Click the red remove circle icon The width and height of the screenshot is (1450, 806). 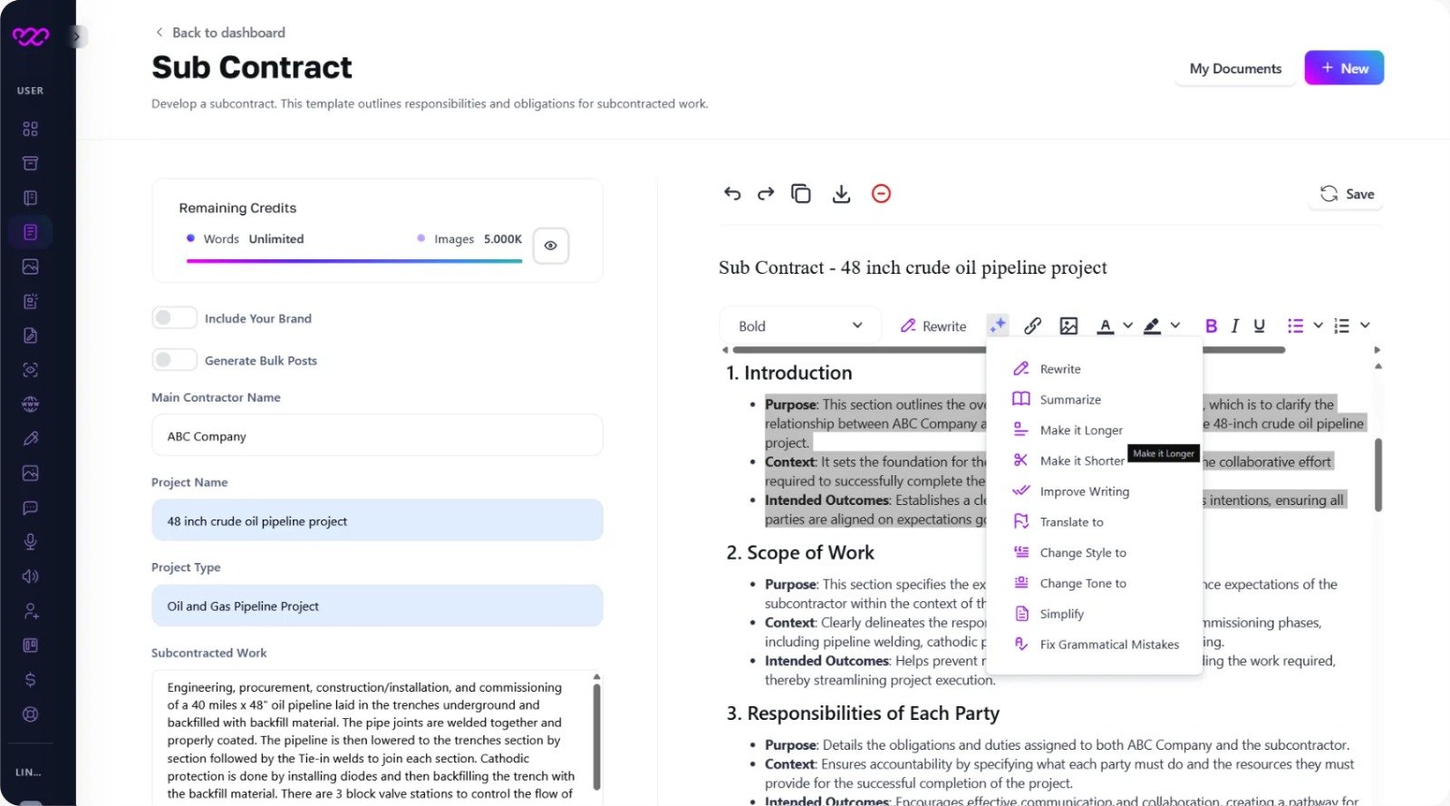pyautogui.click(x=881, y=193)
